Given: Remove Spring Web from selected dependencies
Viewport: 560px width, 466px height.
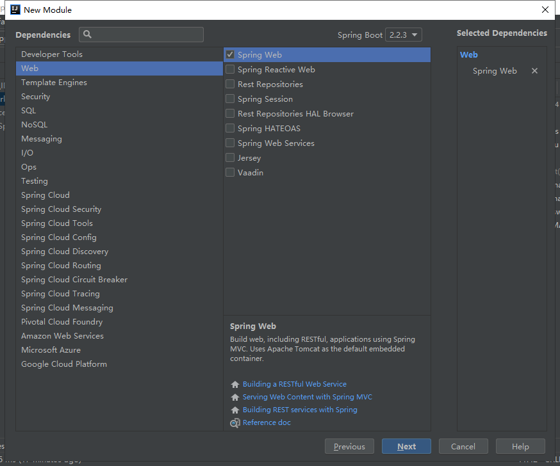Looking at the screenshot, I should coord(534,71).
